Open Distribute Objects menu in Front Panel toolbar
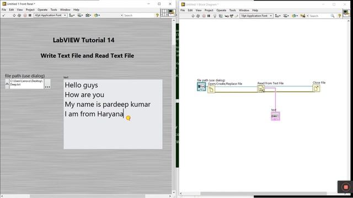This screenshot has width=353, height=198. click(x=80, y=15)
